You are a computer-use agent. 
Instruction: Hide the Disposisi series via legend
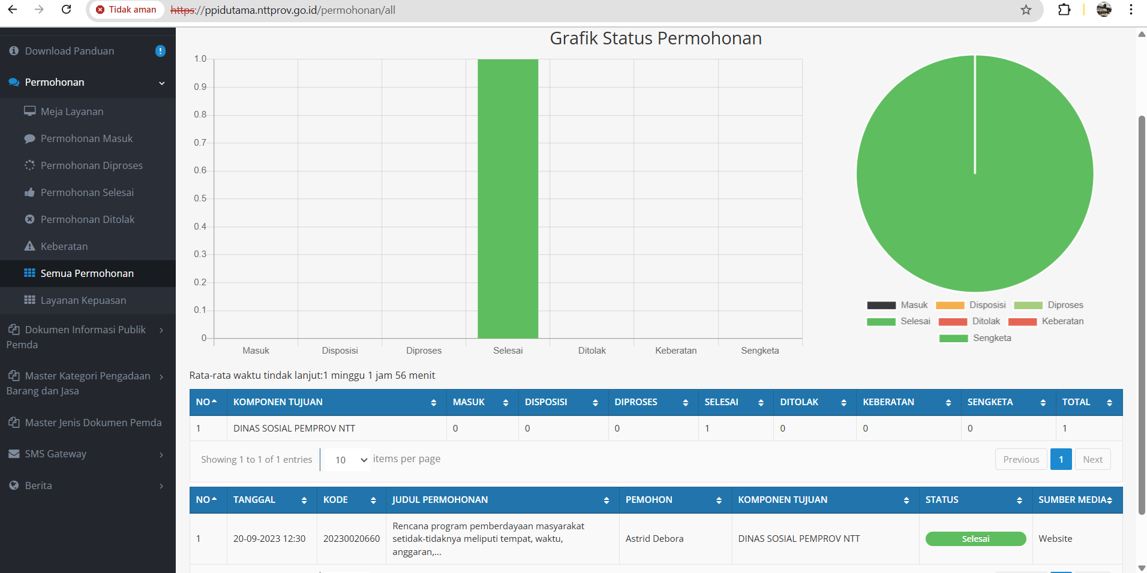[970, 306]
